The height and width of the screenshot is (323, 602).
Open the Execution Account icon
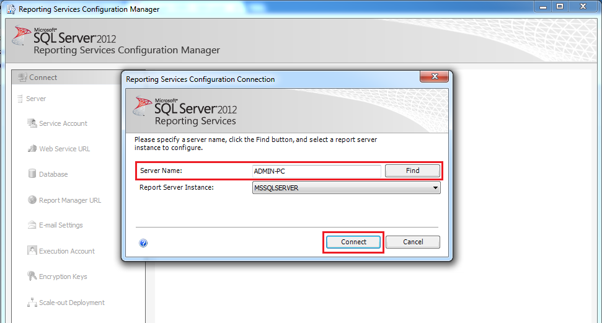pyautogui.click(x=32, y=250)
